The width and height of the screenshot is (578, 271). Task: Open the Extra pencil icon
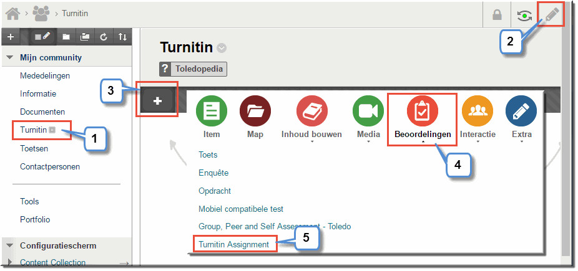(521, 111)
